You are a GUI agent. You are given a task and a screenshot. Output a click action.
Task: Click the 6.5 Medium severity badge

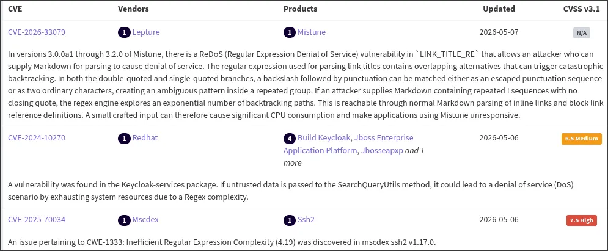click(x=581, y=139)
